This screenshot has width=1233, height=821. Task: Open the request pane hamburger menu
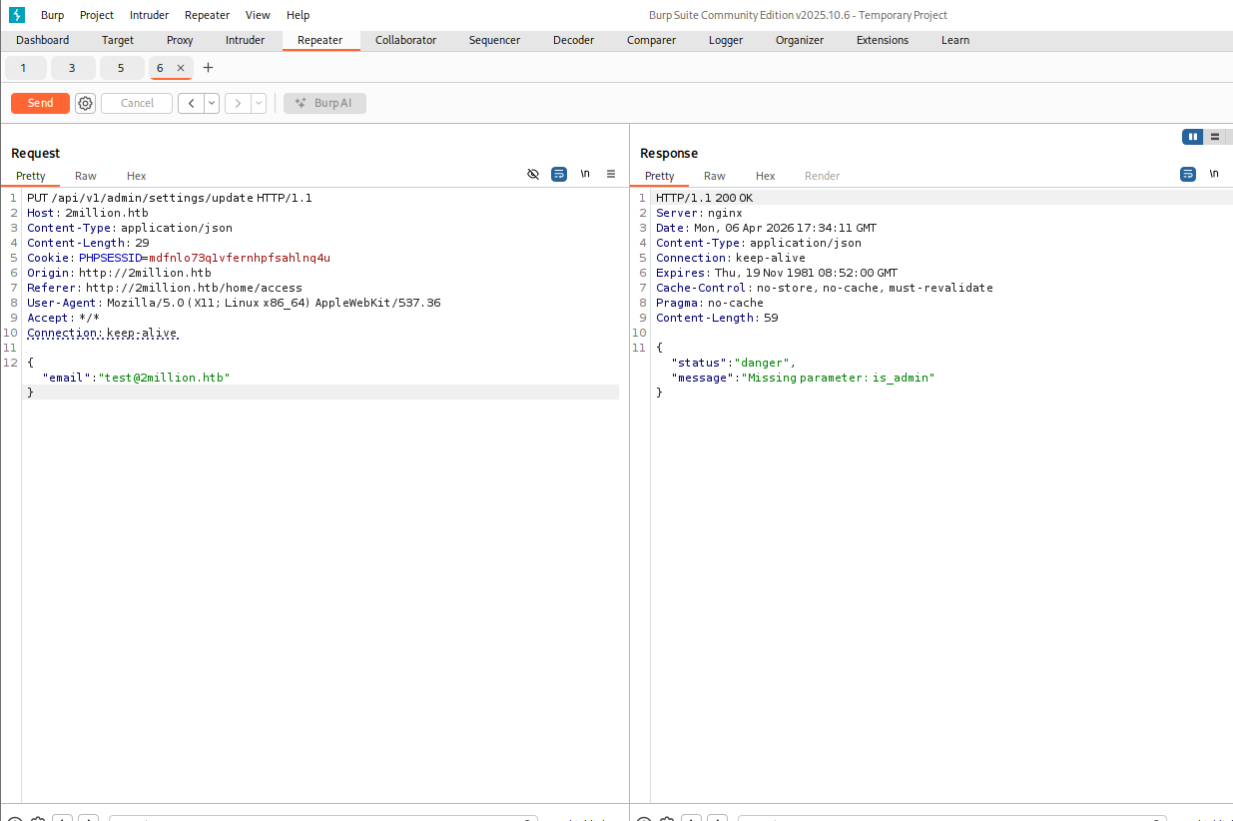click(x=611, y=174)
